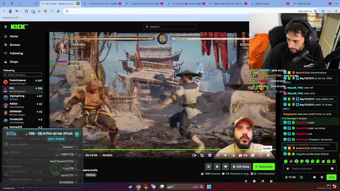Click the green Subscribe button
Image resolution: width=340 pixels, height=191 pixels.
[x=264, y=167]
